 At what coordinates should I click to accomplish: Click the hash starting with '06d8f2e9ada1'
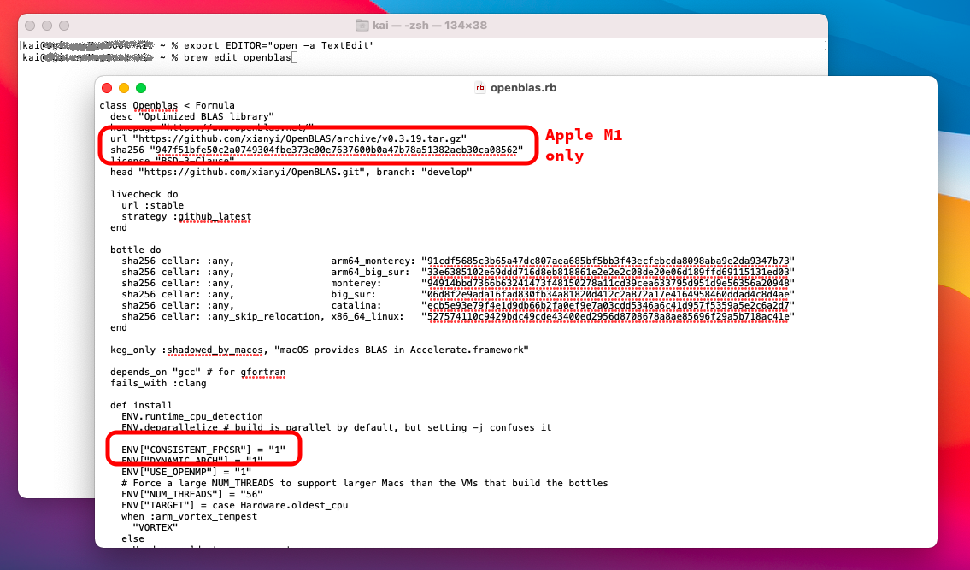pos(608,295)
